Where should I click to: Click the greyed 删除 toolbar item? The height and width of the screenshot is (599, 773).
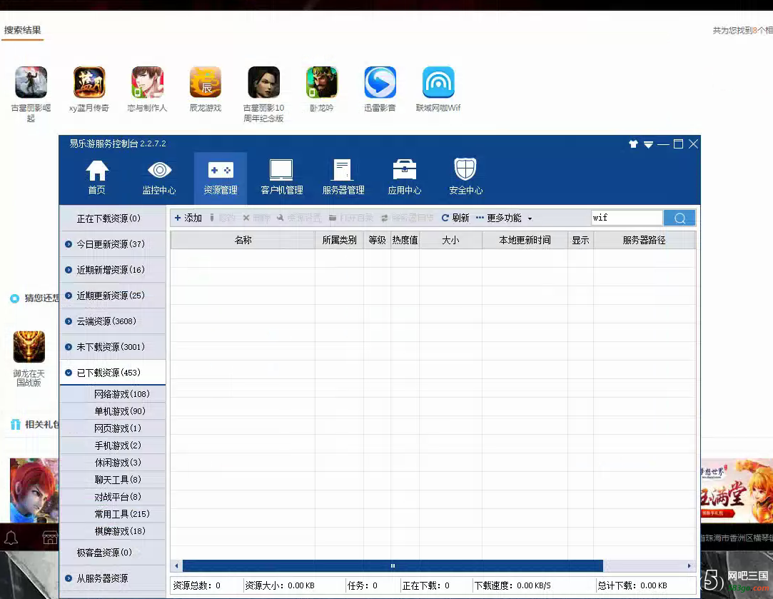(x=257, y=218)
